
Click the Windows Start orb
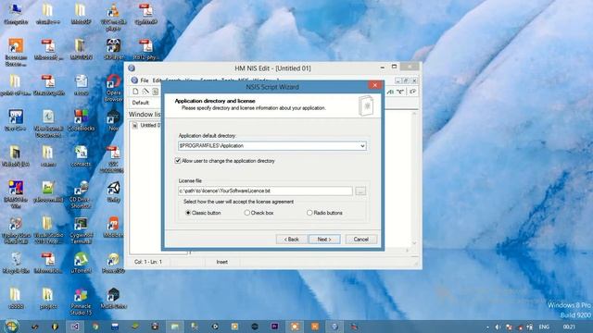11,327
